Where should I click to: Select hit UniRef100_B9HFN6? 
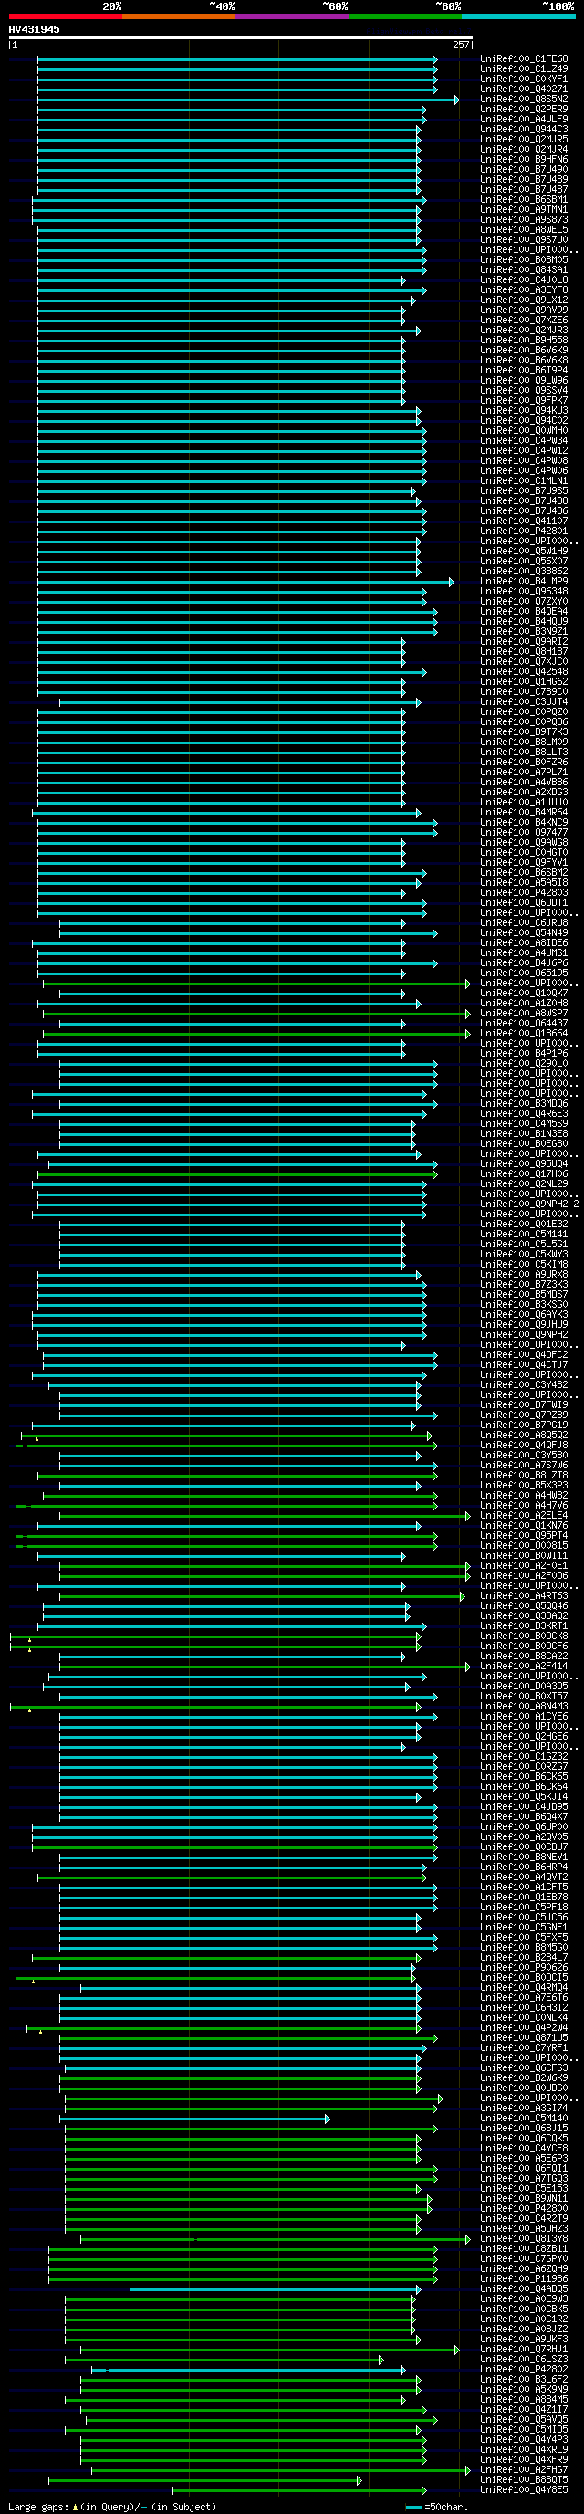[524, 159]
